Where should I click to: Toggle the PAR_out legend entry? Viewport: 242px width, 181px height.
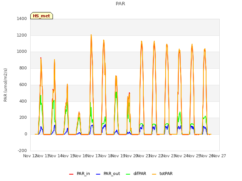(x=108, y=173)
